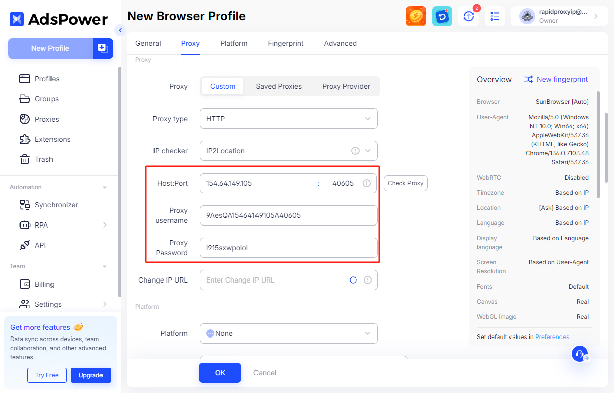
Task: Select the Saved Proxies option
Action: click(279, 86)
